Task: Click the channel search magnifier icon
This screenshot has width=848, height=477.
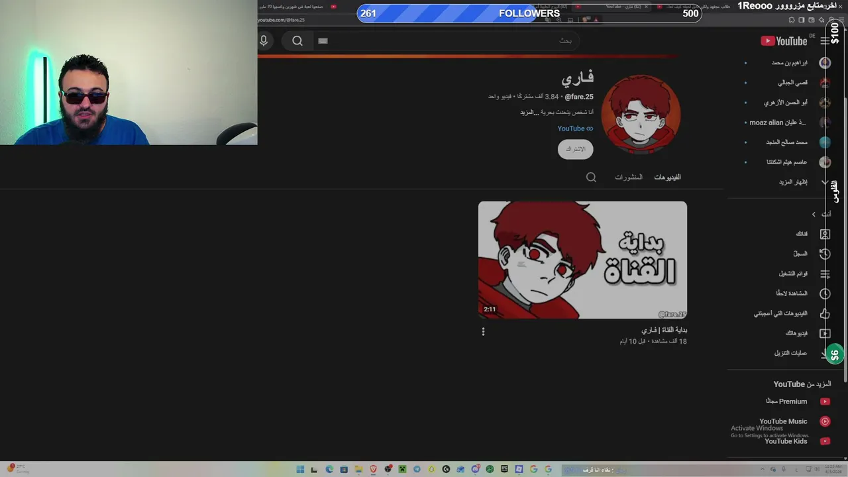Action: 592,177
